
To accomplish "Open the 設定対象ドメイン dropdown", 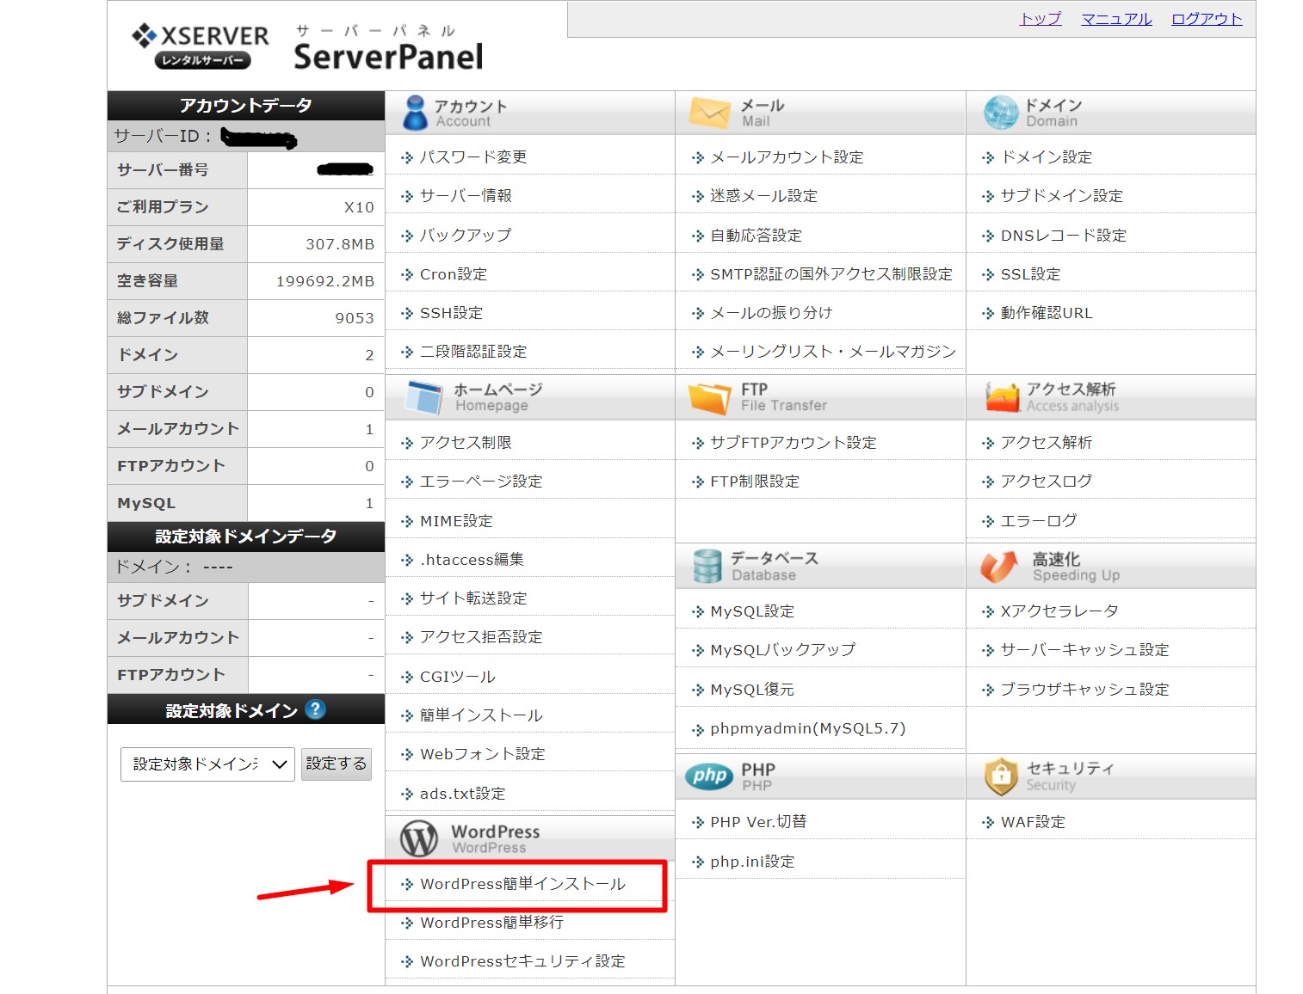I will point(207,764).
